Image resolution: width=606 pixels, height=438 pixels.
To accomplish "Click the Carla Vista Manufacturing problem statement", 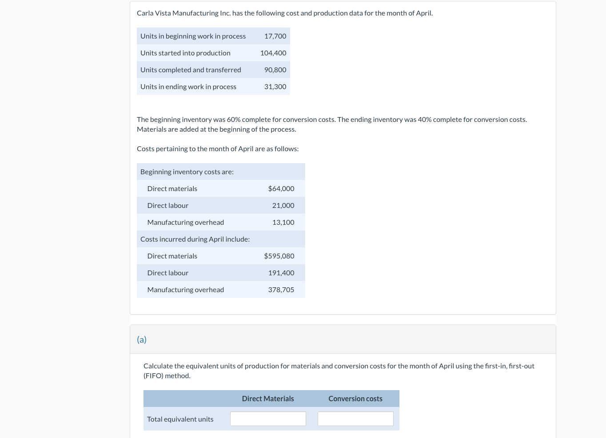I will coord(284,13).
